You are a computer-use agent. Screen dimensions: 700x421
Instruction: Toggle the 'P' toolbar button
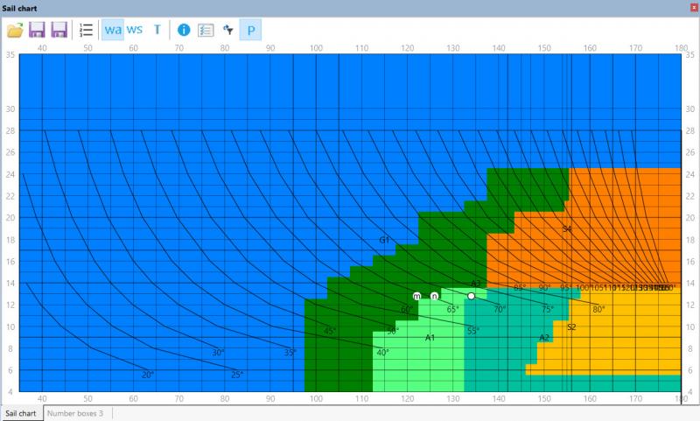click(x=251, y=30)
